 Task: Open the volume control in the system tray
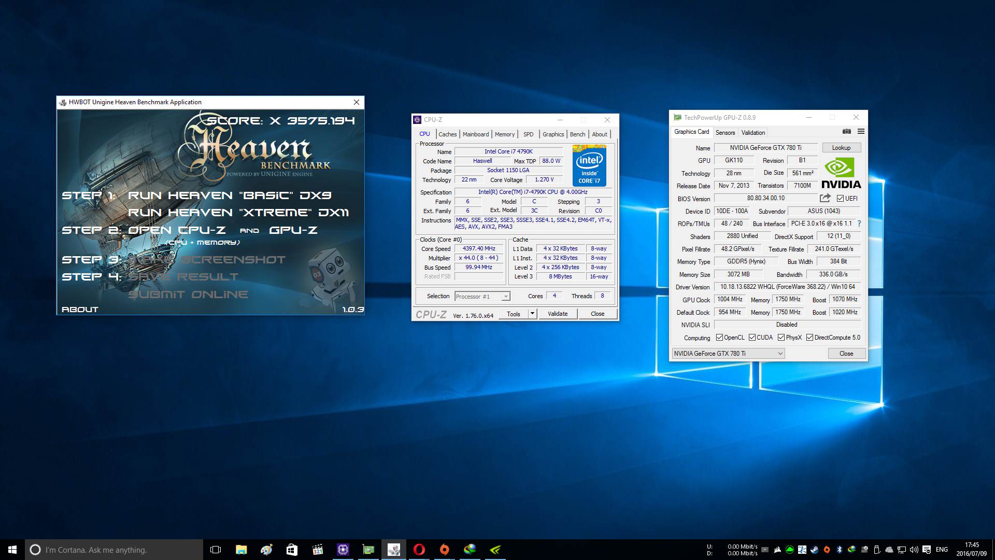coord(914,550)
